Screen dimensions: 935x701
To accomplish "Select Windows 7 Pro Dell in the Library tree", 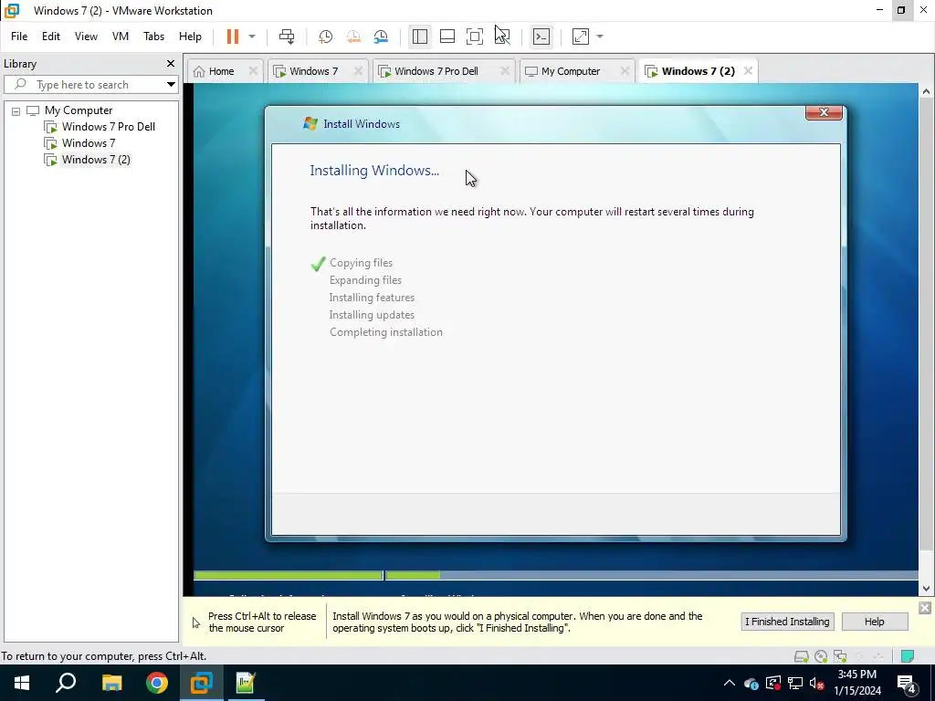I will [x=108, y=126].
